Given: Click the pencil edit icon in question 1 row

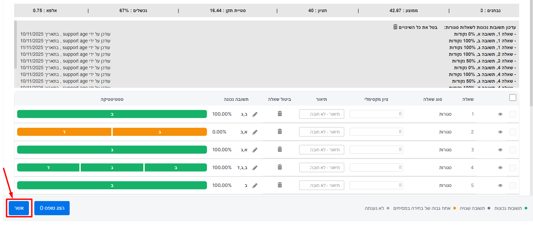Looking at the screenshot, I should 255,114.
